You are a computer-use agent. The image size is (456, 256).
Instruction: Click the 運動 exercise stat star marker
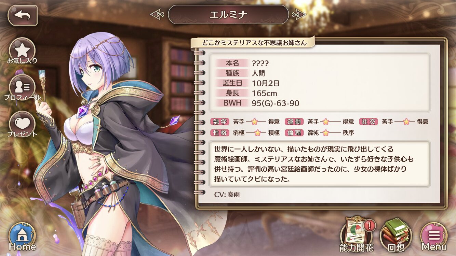tap(326, 122)
